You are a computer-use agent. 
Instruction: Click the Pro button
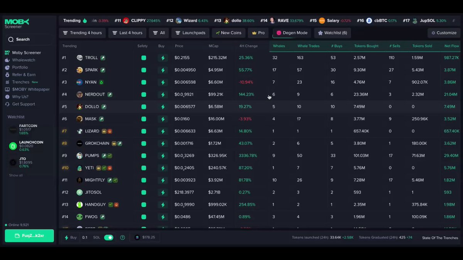(258, 33)
